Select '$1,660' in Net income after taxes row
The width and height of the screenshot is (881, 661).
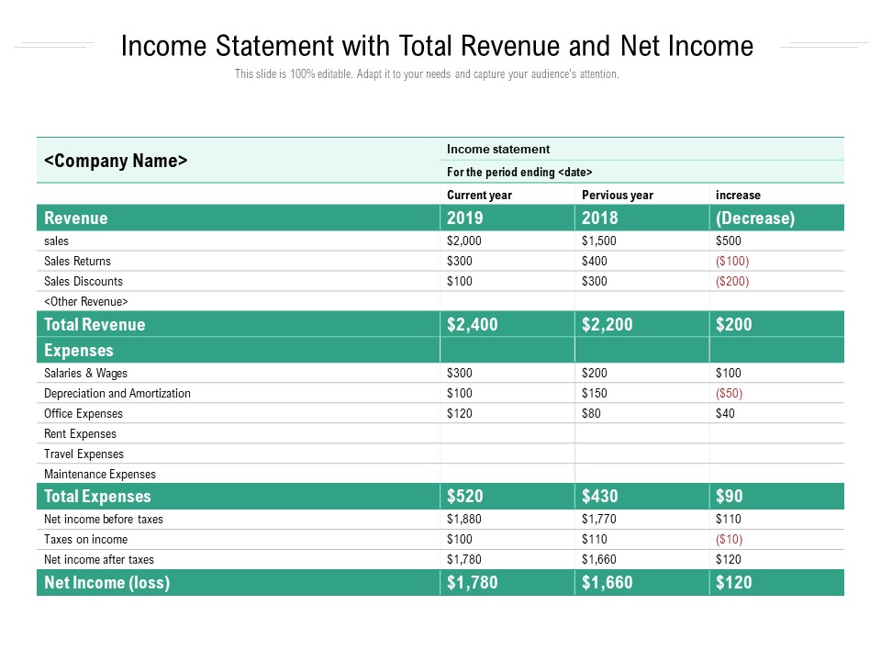tap(598, 559)
